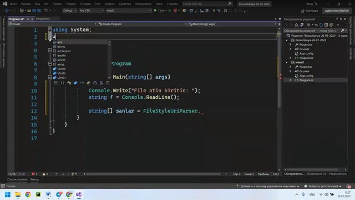Click the АДМИНИСТРАТОР button

tap(337, 11)
